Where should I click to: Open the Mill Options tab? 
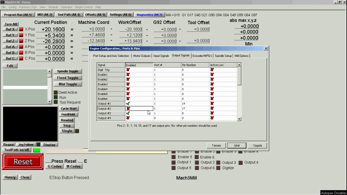click(242, 56)
